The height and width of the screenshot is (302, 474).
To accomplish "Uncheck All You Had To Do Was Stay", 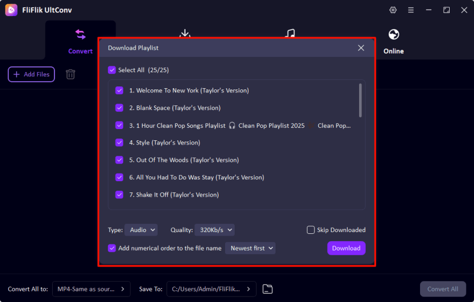I will pyautogui.click(x=120, y=177).
